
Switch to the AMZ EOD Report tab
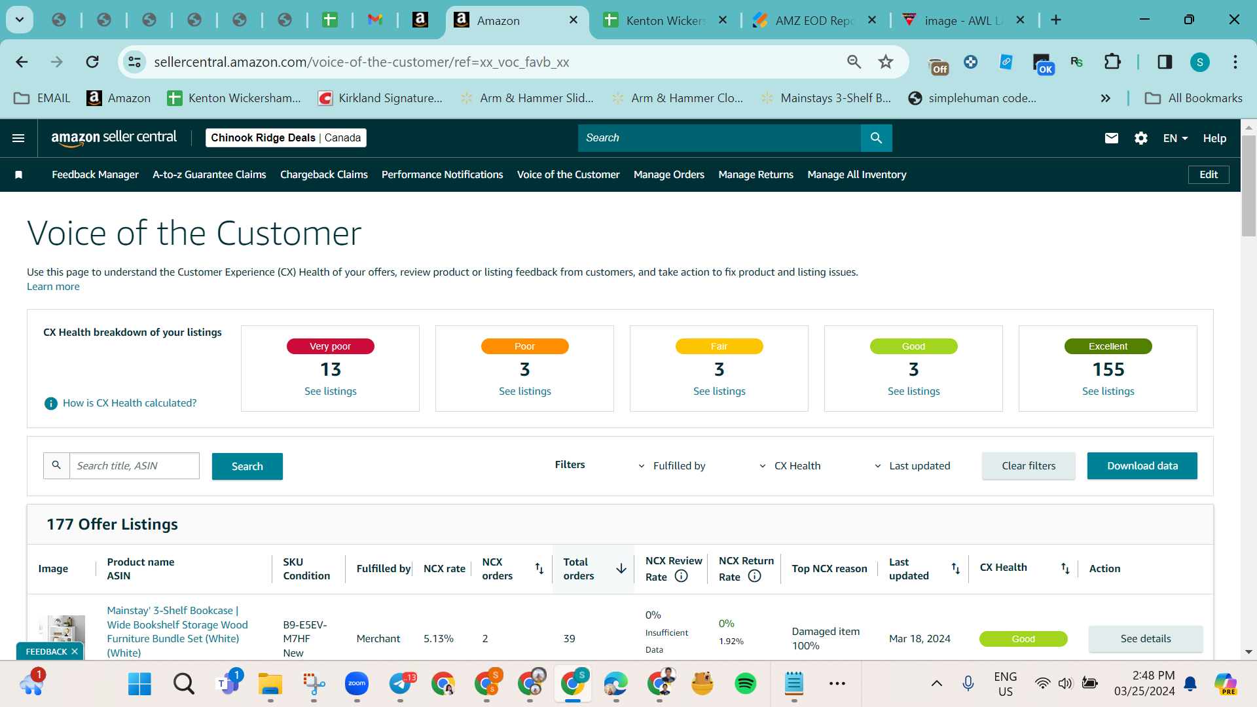coord(814,20)
